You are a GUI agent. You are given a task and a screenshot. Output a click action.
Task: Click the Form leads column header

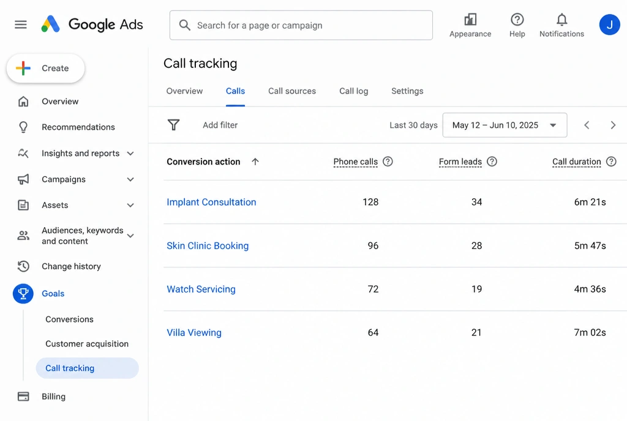coord(460,162)
